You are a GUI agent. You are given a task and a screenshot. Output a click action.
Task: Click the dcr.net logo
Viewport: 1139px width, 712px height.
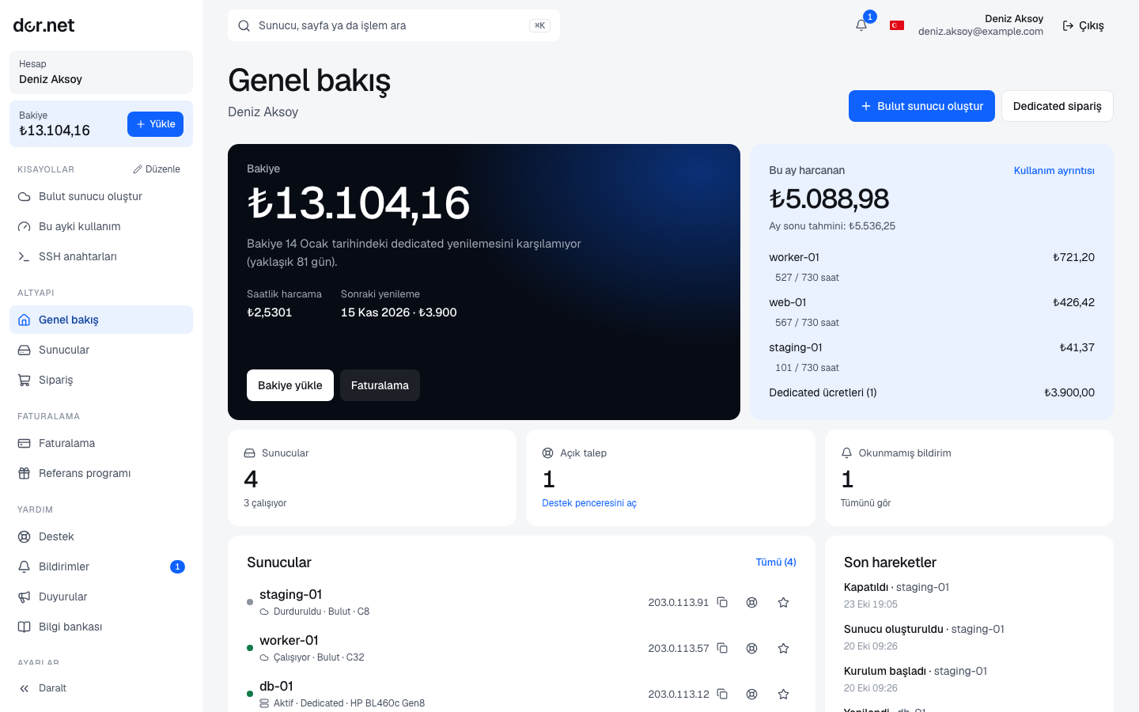[x=44, y=25]
